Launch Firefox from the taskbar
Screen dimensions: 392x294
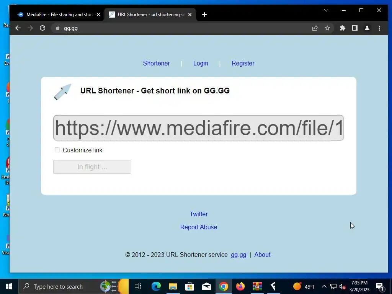(x=240, y=286)
